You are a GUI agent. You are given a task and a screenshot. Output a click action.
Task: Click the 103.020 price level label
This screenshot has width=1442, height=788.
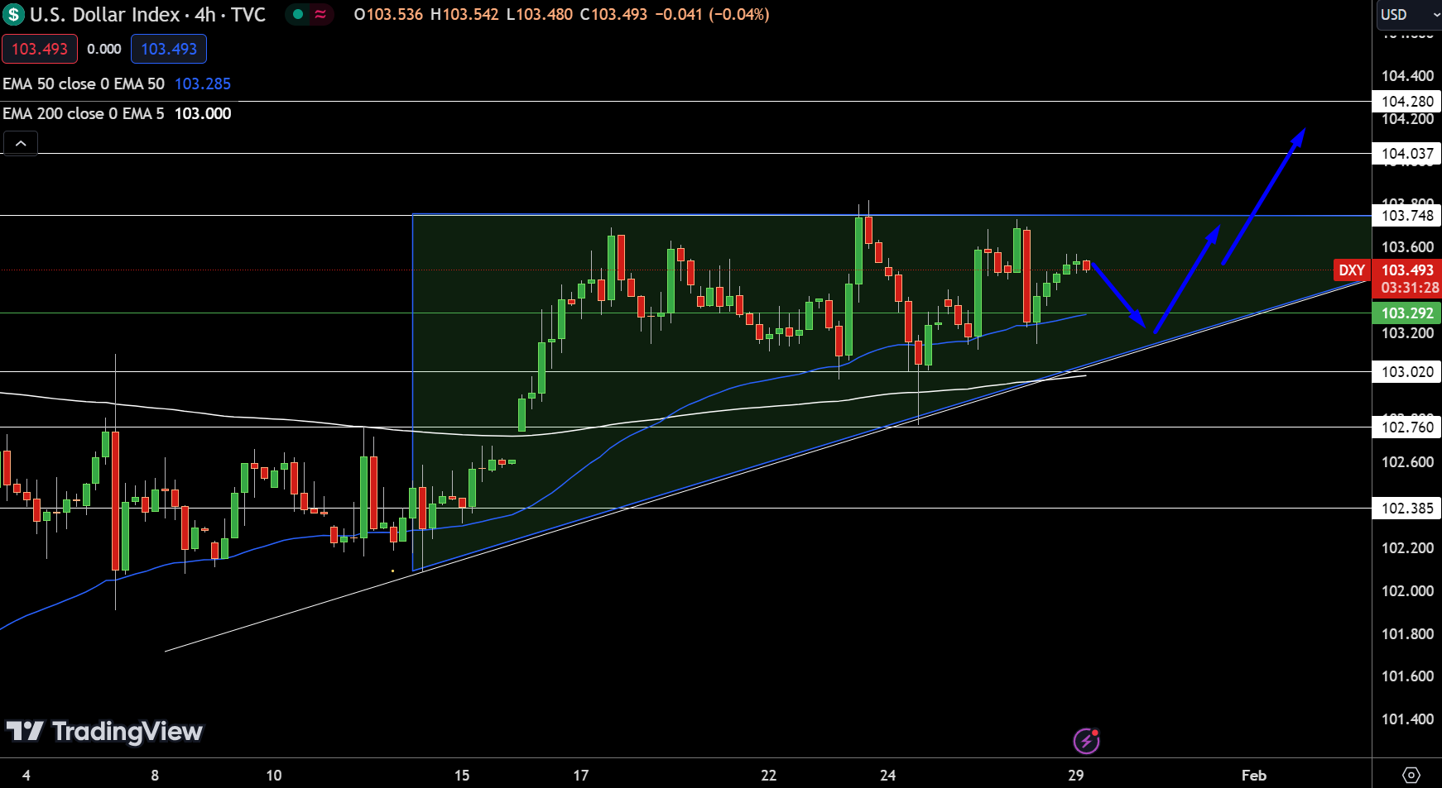[x=1407, y=372]
